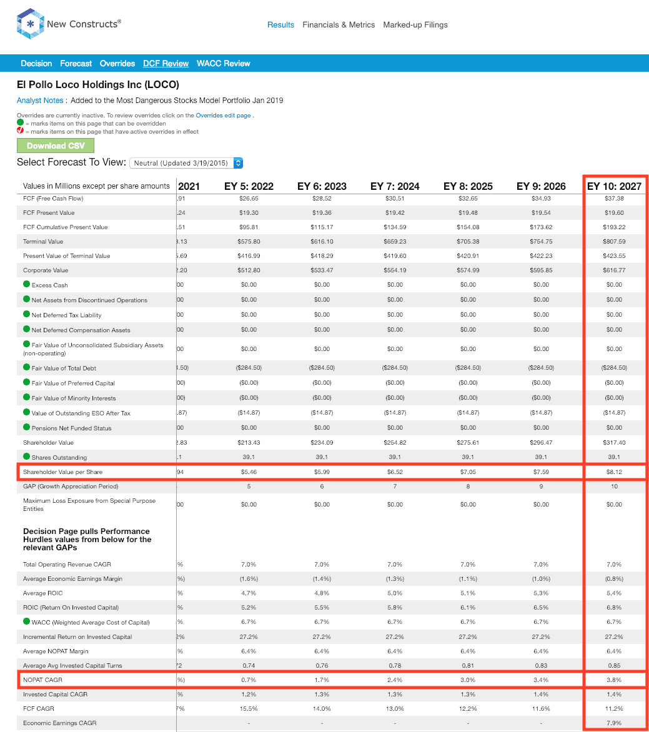Click the ROIC (Return On Invested Capital) label
The image size is (649, 732).
[x=71, y=607]
